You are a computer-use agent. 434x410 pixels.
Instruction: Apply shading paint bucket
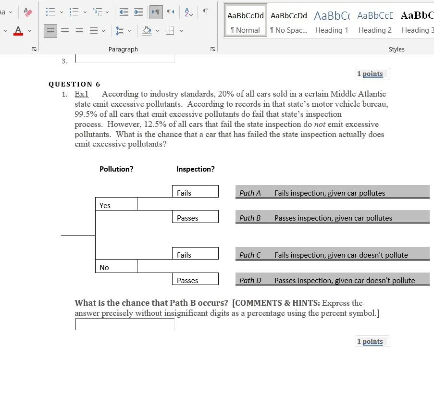147,31
